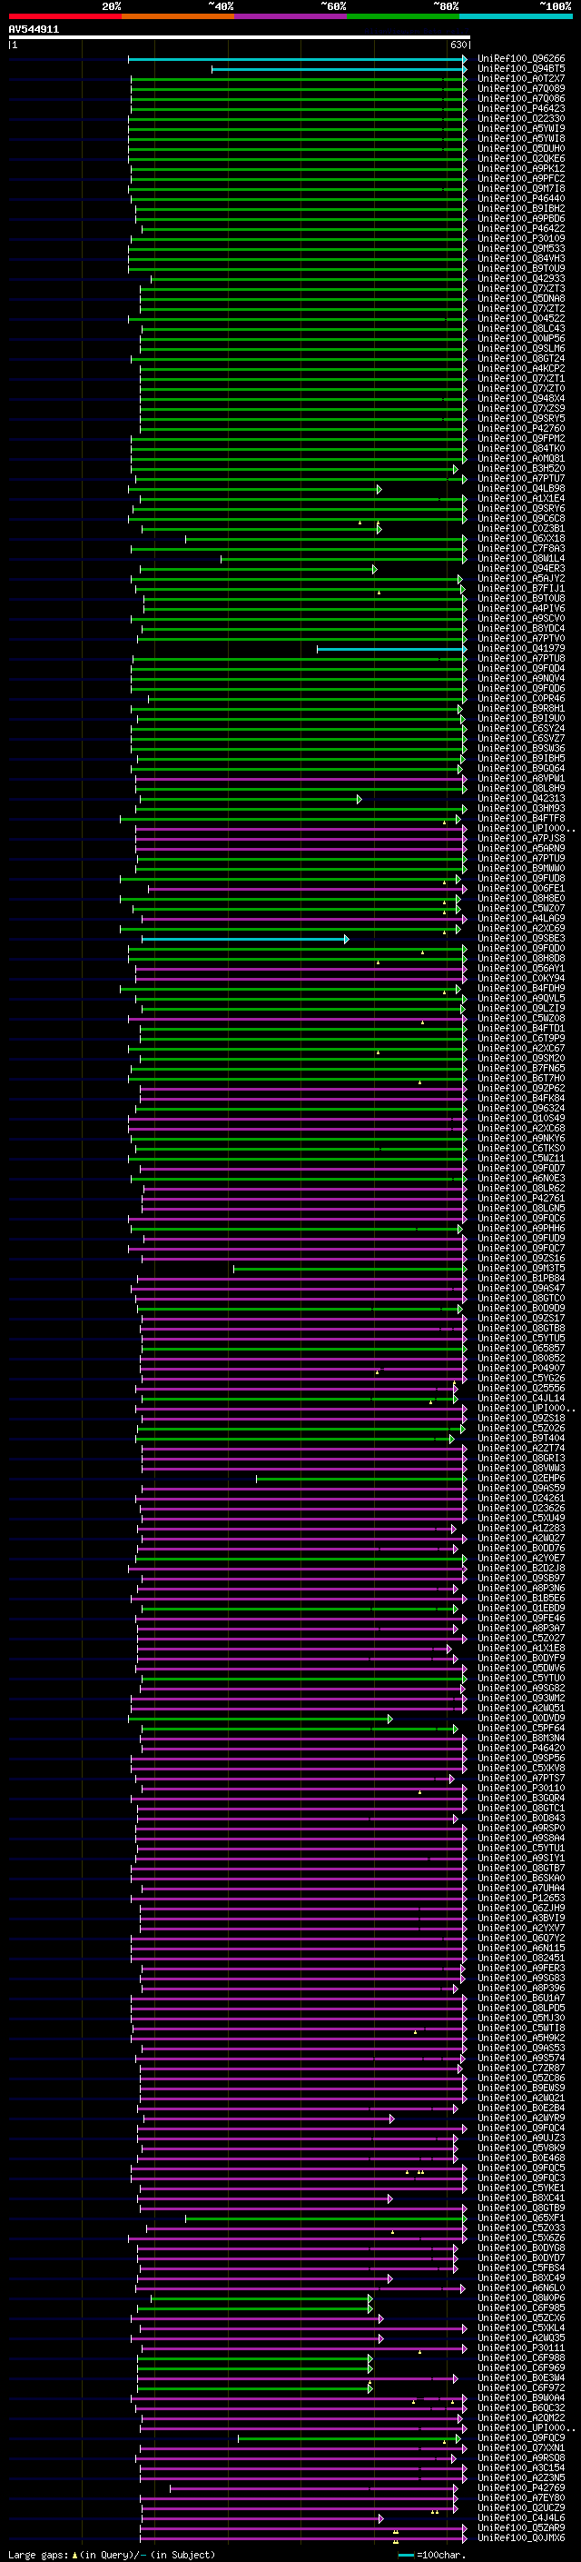Select label UniRef100_Q8LC43
Viewport: 581px width, 2562px height.
coord(520,328)
